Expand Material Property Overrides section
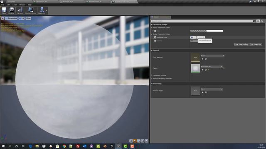The height and width of the screenshot is (149, 266). [152, 79]
